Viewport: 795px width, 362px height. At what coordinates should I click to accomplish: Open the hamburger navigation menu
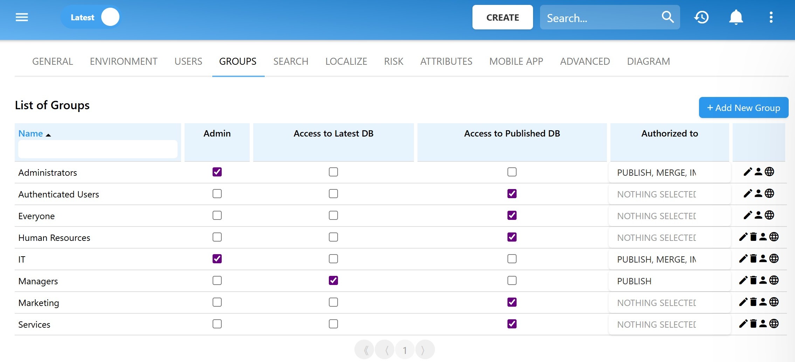click(x=22, y=17)
